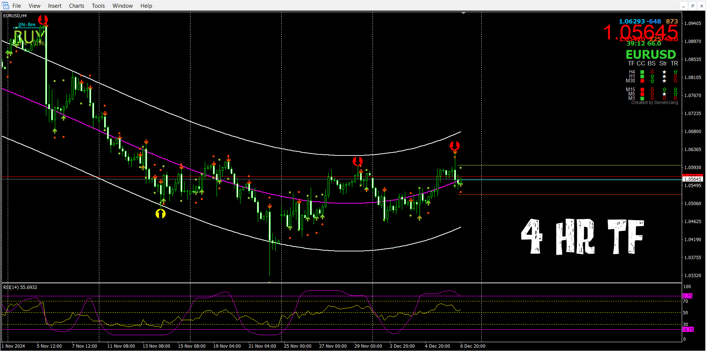The image size is (706, 351).
Task: Click the 1.09405 price axis label
Action: [x=693, y=24]
